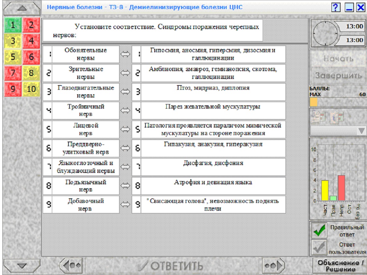Go to next question arrow button

click(273, 266)
